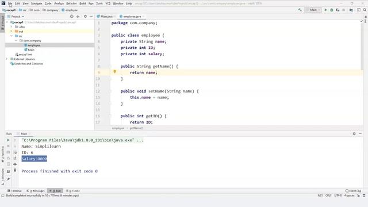The width and height of the screenshot is (368, 207).
Task: Click the editor vertical scrollbar
Action: [x=362, y=47]
